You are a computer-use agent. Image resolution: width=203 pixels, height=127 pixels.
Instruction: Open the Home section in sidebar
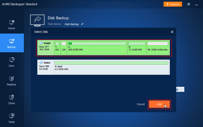(x=11, y=25)
